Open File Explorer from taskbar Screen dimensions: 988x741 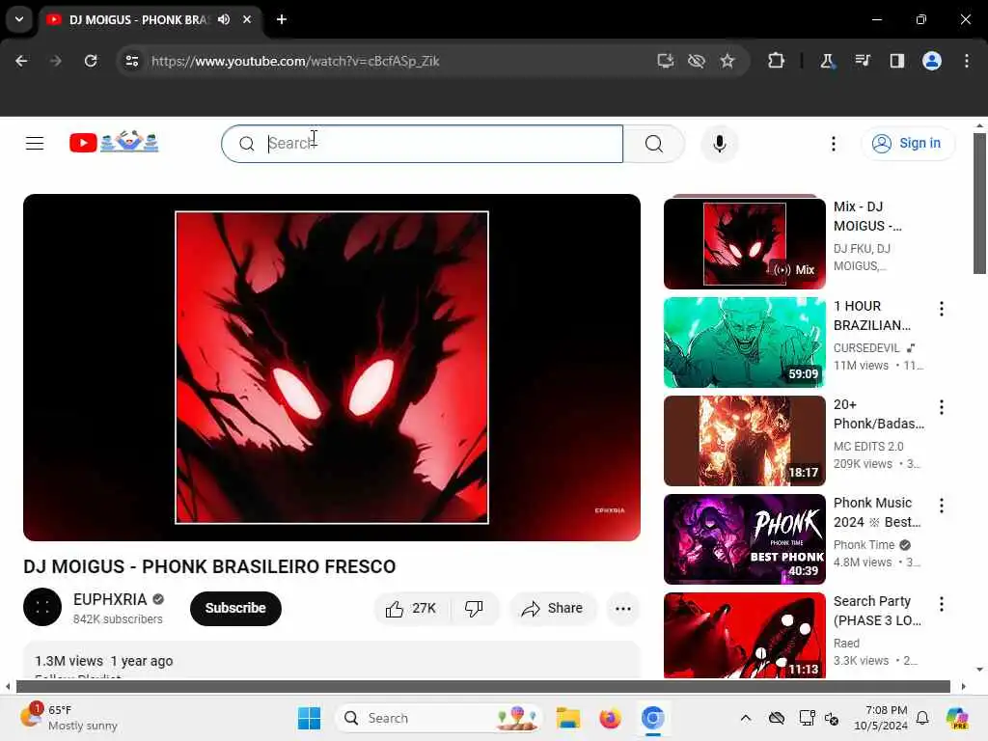pos(567,718)
